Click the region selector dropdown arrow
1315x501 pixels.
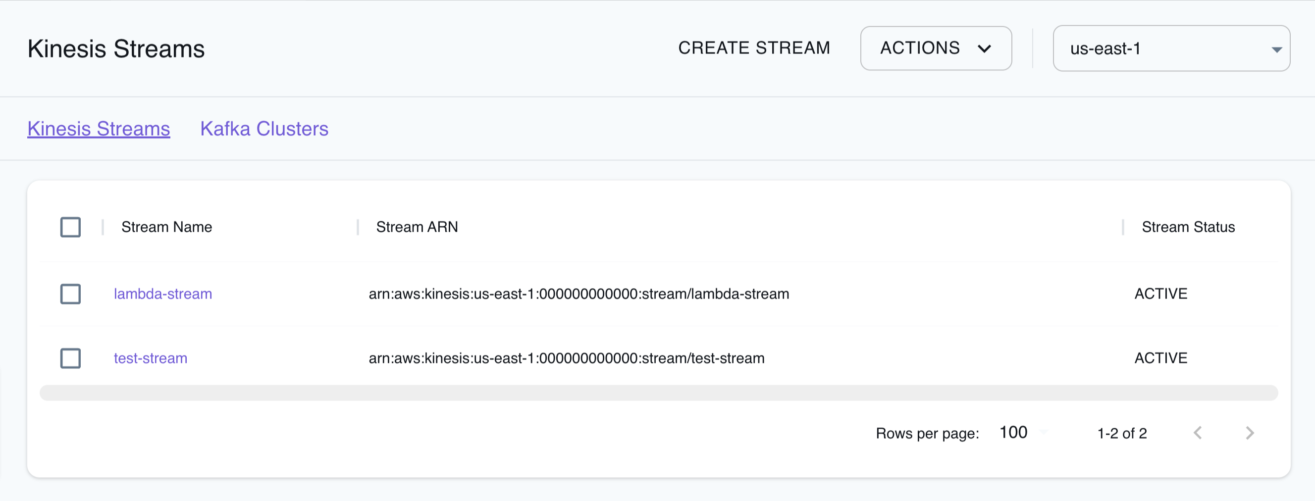[1277, 49]
